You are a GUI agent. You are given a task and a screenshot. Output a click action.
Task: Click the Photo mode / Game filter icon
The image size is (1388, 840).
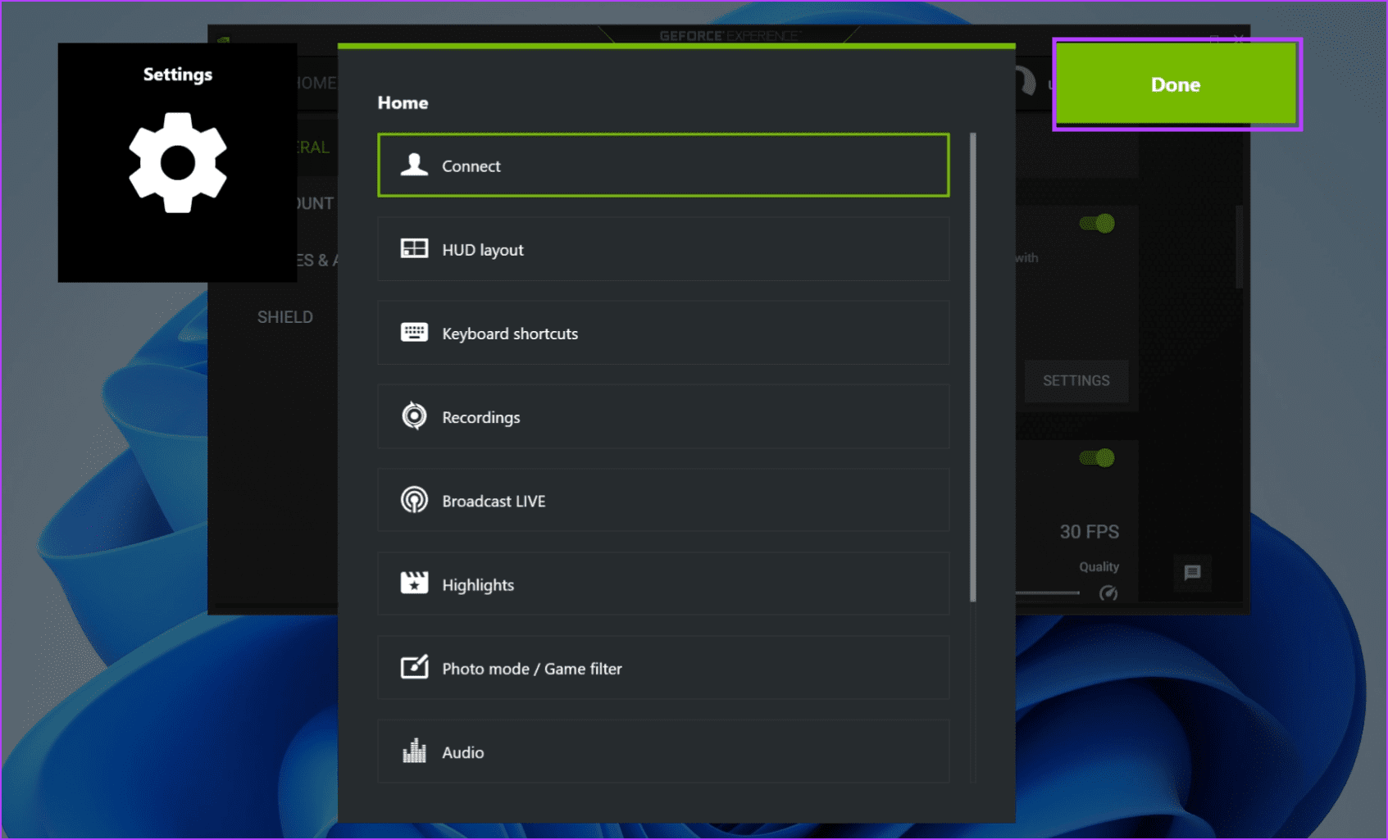[414, 668]
